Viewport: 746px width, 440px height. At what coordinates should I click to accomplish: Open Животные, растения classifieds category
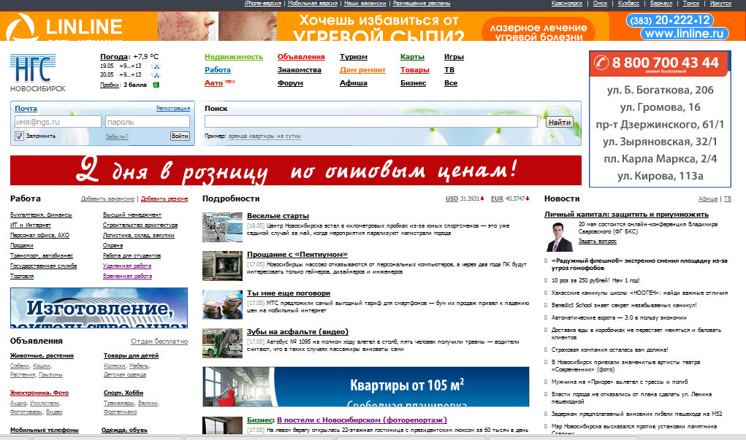42,355
